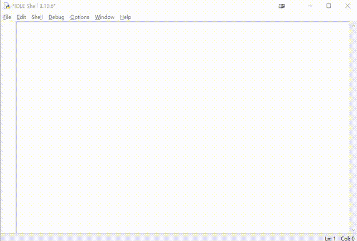Open the Edit menu
357x241 pixels.
[21, 17]
